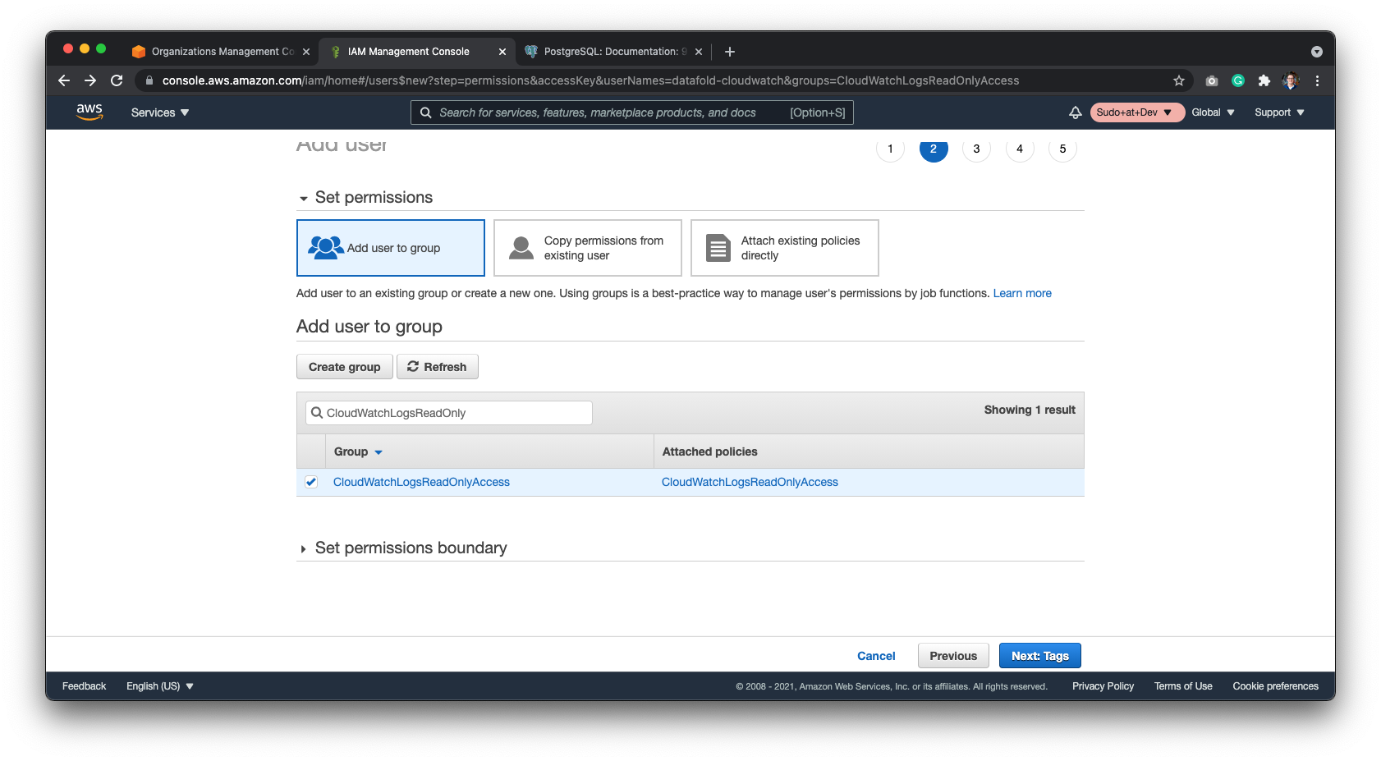Open the extensions puzzle icon
1381x761 pixels.
click(x=1264, y=80)
